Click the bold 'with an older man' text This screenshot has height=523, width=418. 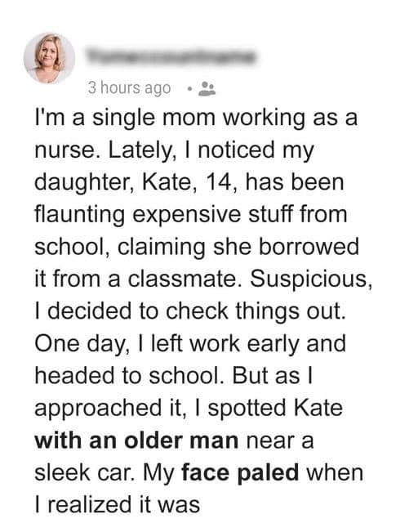(x=136, y=440)
